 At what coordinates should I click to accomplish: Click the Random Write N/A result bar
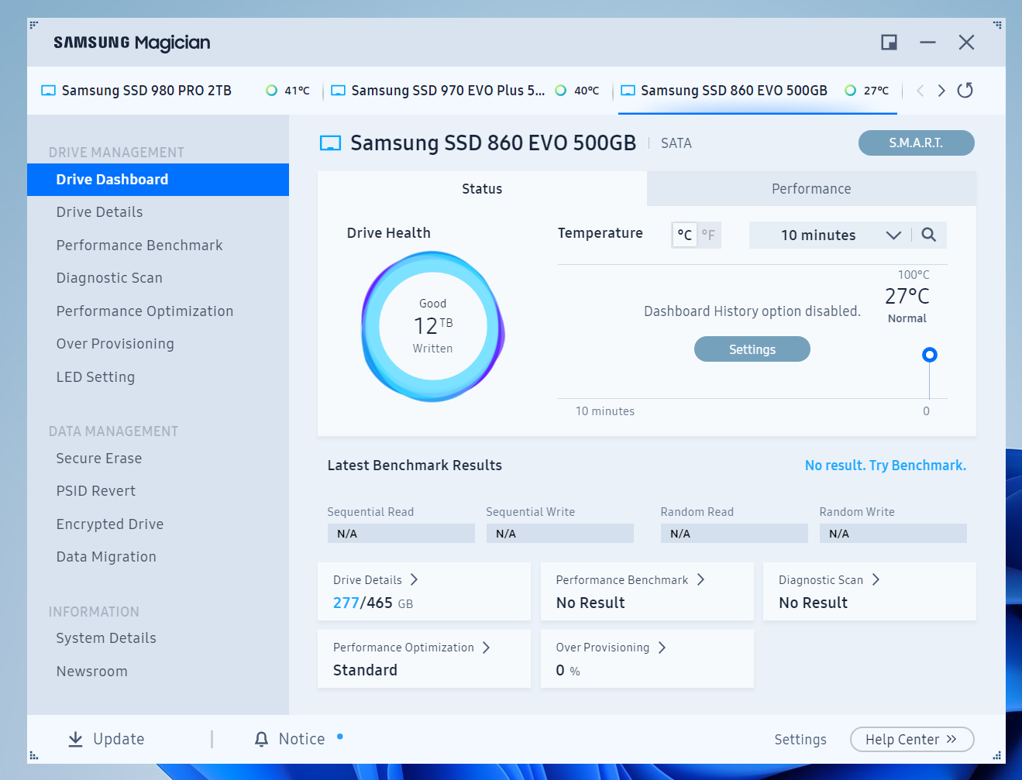coord(893,534)
